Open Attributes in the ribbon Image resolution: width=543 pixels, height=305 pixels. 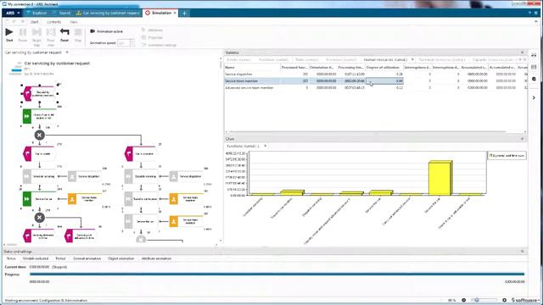tap(153, 30)
